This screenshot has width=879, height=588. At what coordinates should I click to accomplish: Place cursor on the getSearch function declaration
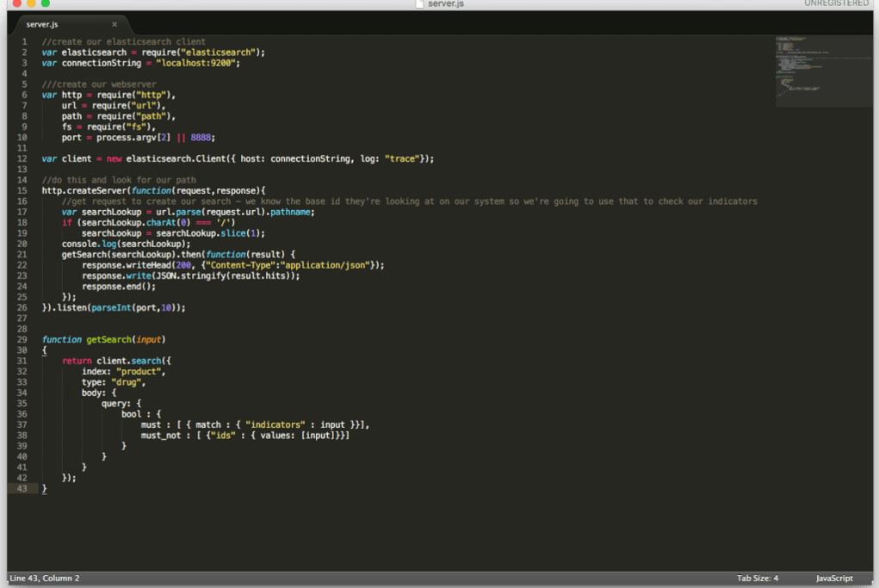tap(108, 339)
